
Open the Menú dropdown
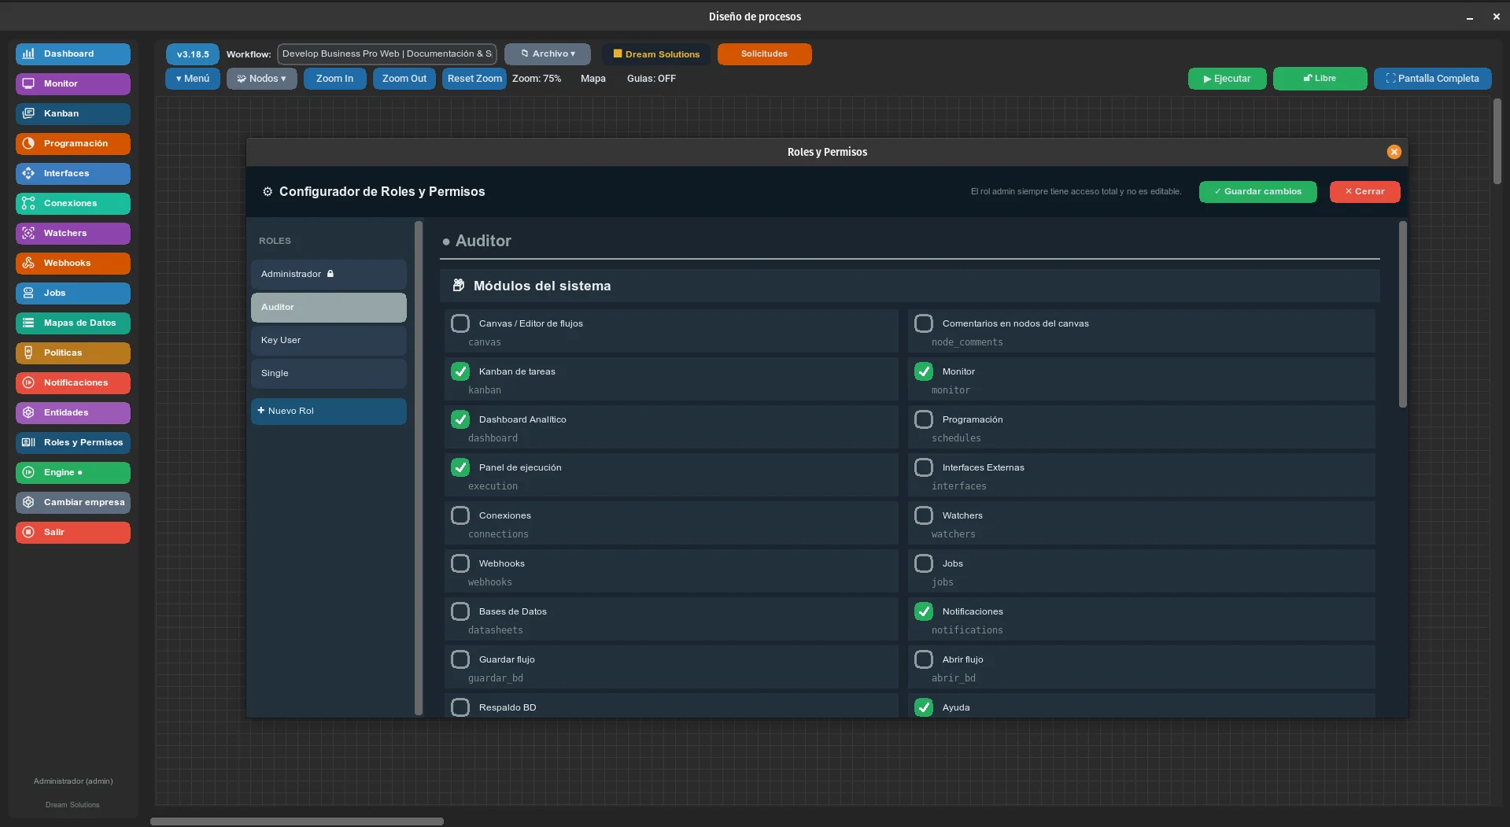(x=193, y=79)
